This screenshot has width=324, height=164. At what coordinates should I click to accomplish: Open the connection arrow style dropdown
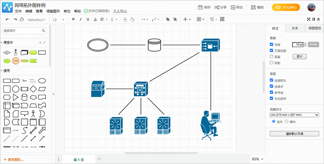pos(145,19)
